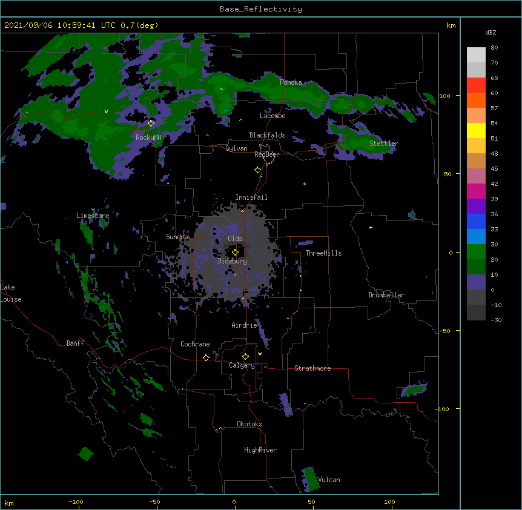Click the 80 value on dBZ legend

494,48
